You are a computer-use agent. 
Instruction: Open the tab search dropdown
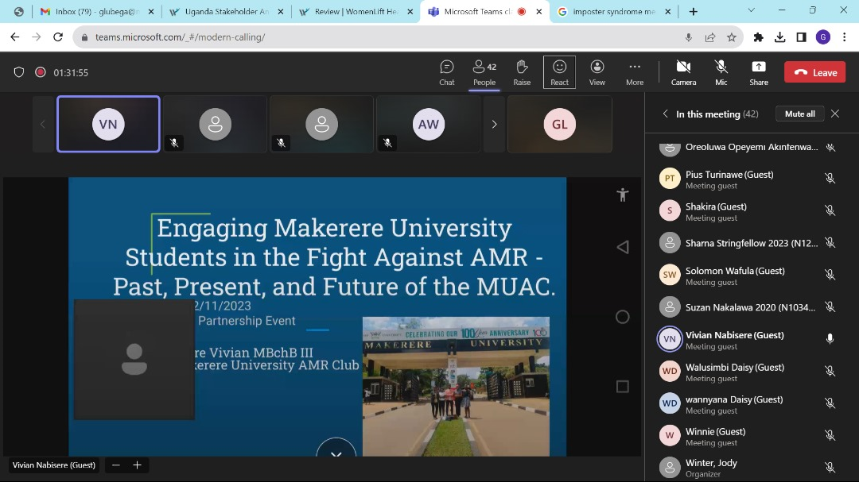tap(751, 10)
